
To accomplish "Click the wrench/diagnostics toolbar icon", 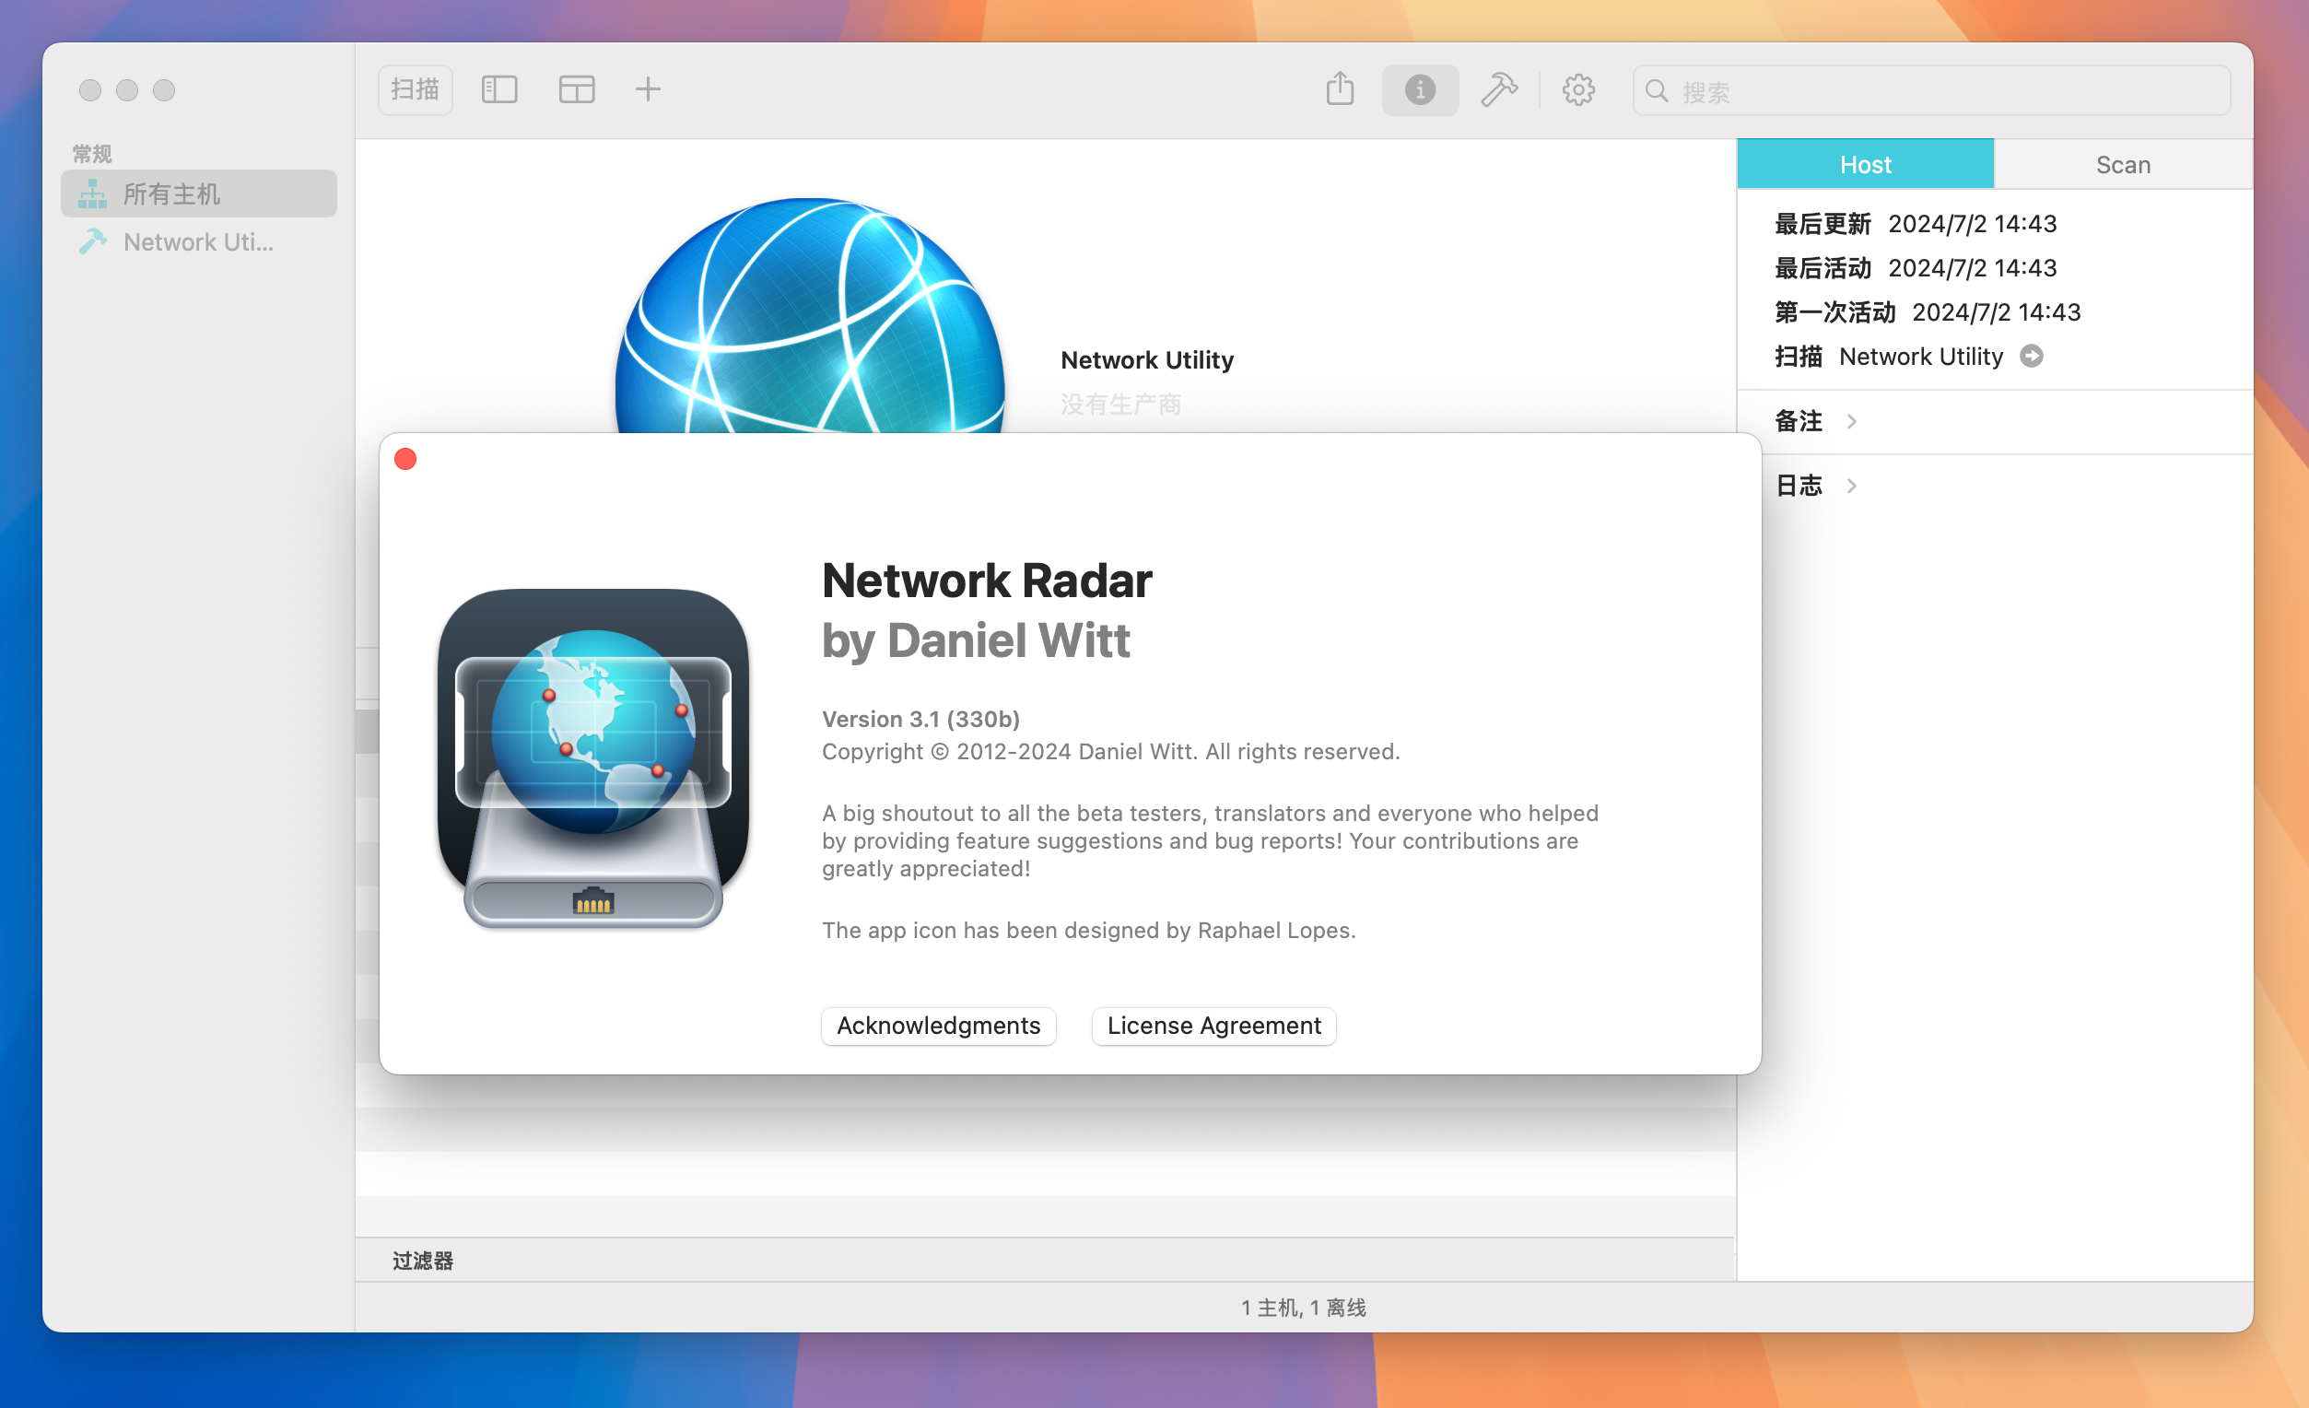I will coord(1499,90).
